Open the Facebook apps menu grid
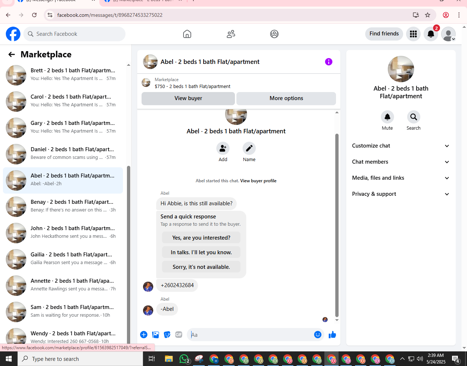Viewport: 467px width, 366px height. click(413, 34)
